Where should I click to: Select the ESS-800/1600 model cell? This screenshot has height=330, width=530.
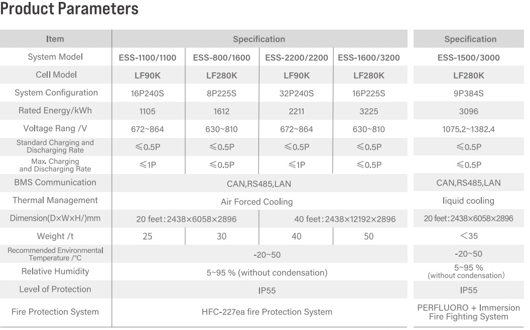(x=221, y=58)
